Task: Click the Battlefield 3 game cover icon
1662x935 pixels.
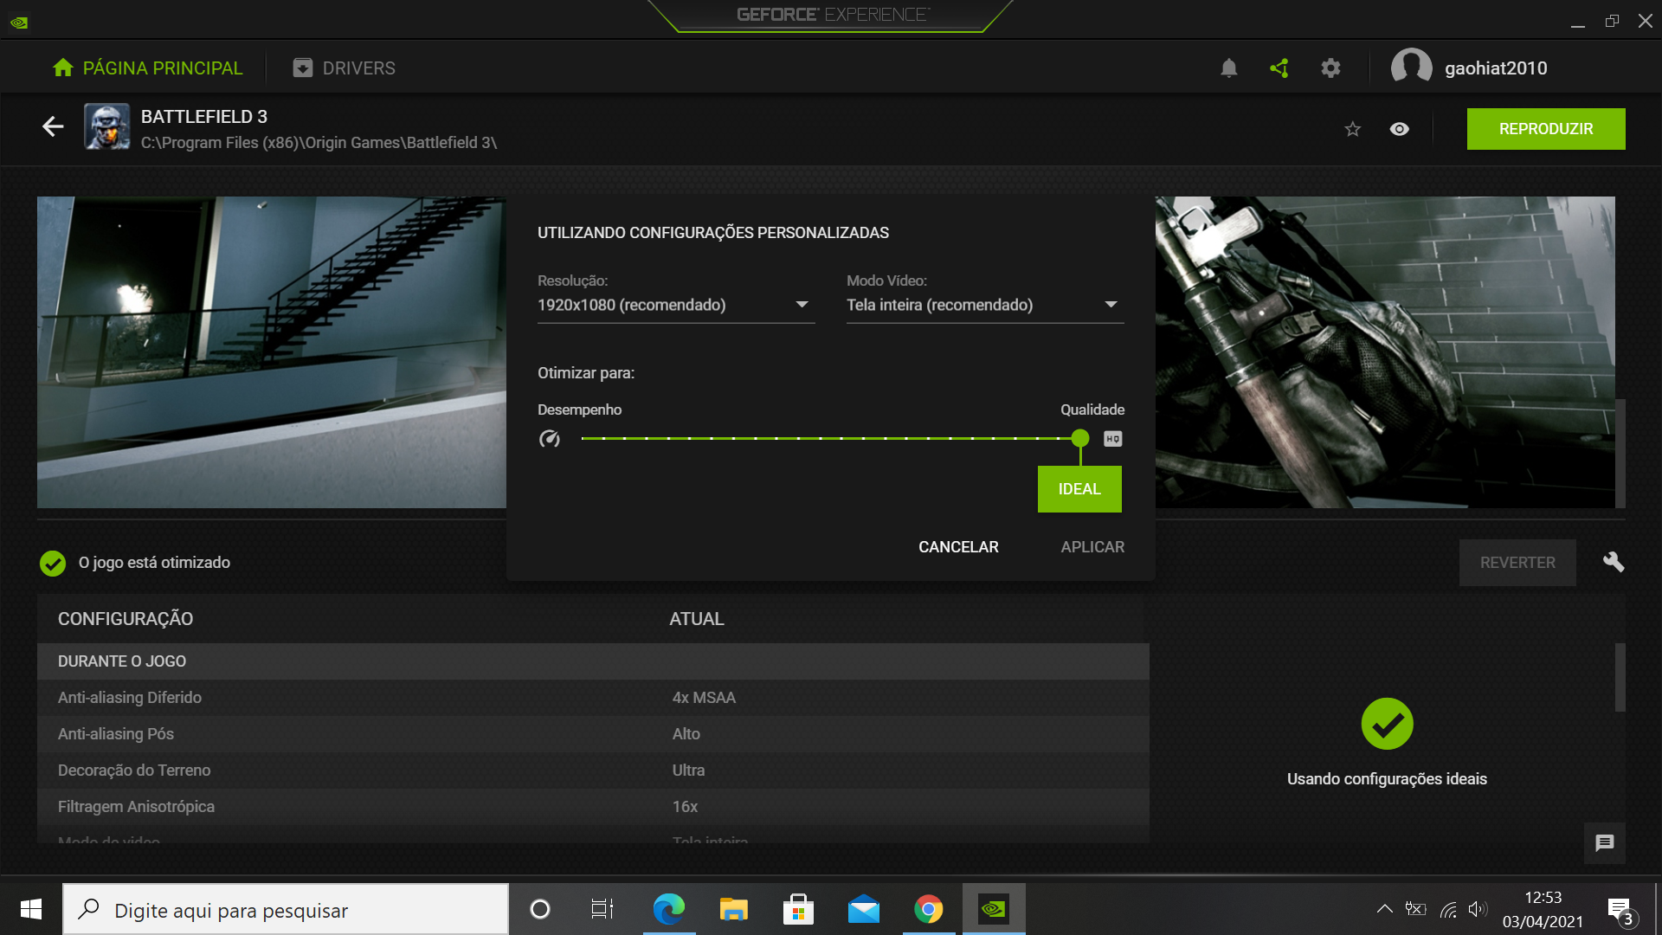Action: point(107,127)
